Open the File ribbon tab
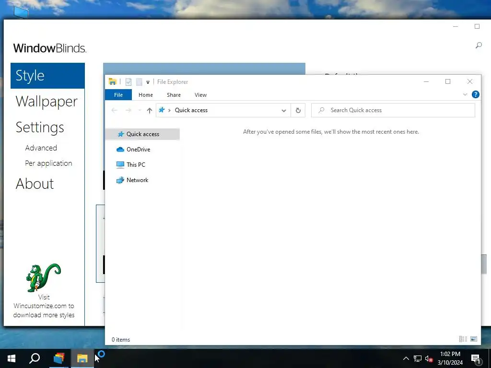 coord(118,95)
